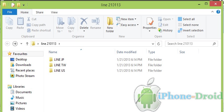The height and width of the screenshot is (112, 224).
Task: Select the LINE TW folder
Action: pos(57,65)
